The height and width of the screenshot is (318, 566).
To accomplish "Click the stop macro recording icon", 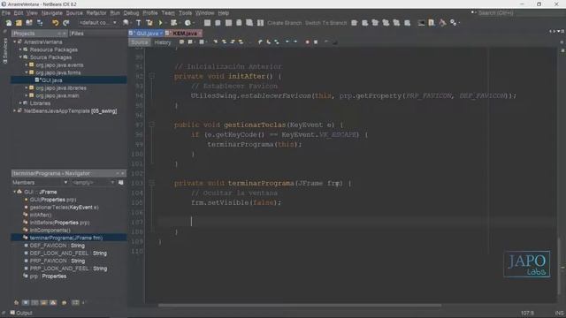I will [316, 42].
